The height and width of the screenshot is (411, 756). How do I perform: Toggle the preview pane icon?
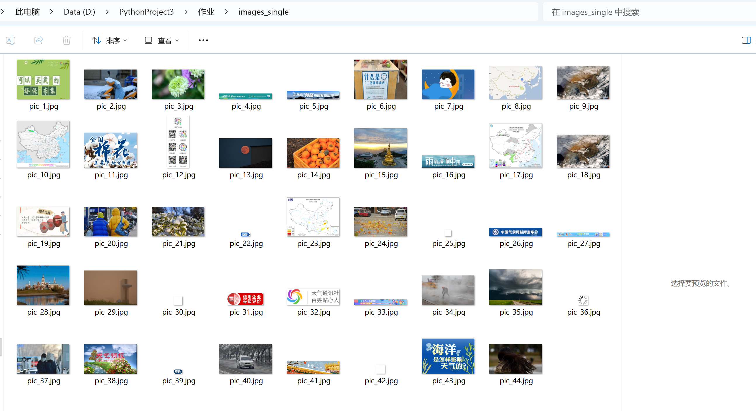(x=746, y=40)
